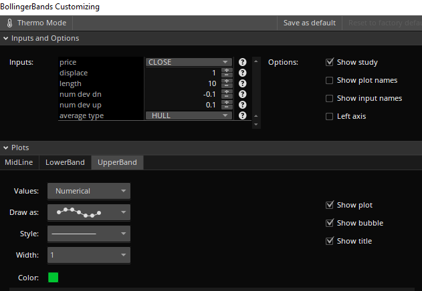Open help for num dev dn
Viewport: 422px width, 291px height.
coord(243,94)
